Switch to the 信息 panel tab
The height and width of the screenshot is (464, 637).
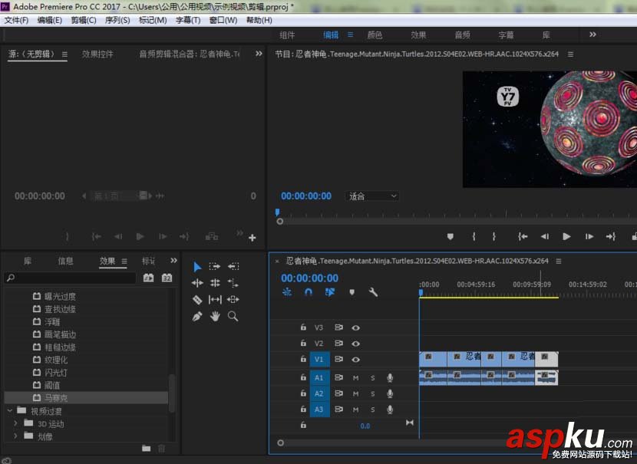point(65,261)
